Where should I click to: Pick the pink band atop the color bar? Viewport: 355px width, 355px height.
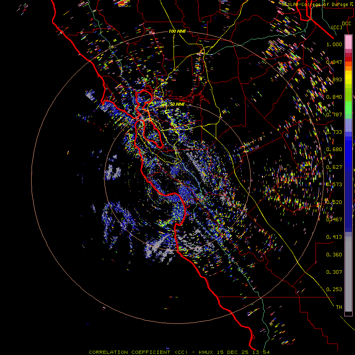tap(348, 42)
